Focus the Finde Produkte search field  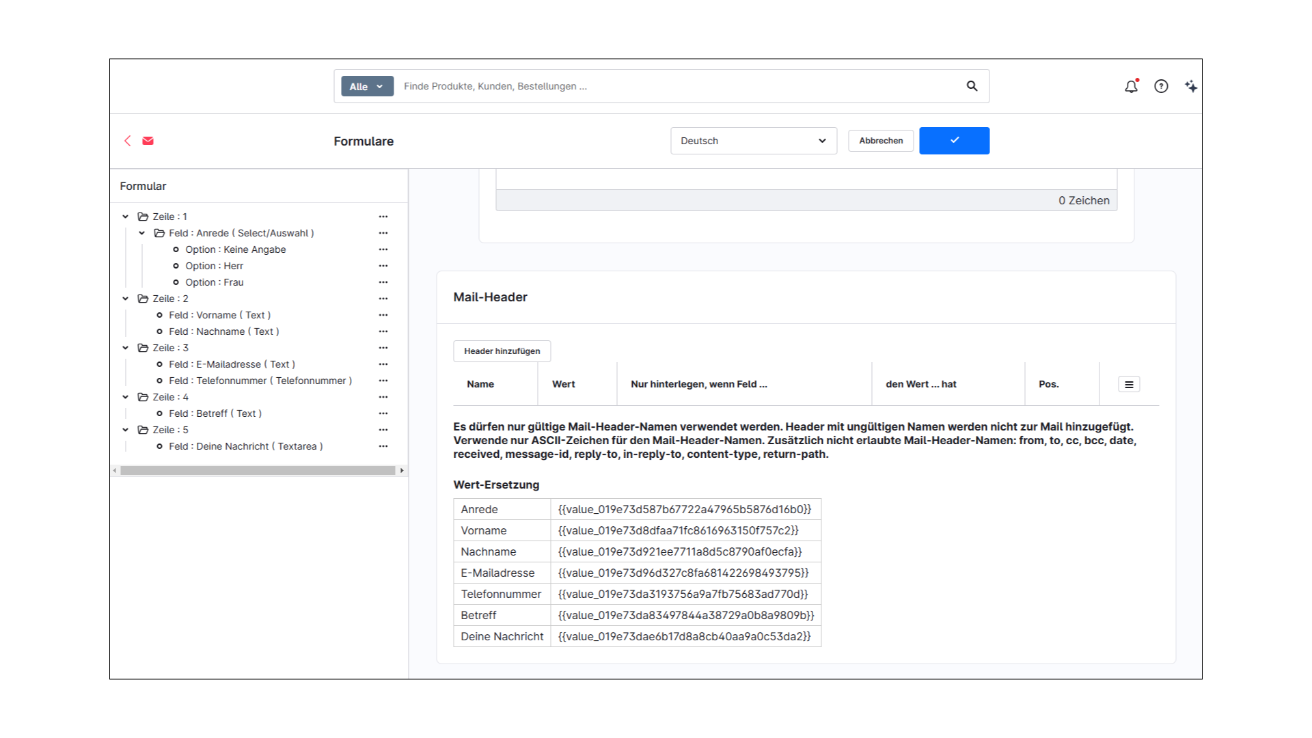tap(676, 86)
